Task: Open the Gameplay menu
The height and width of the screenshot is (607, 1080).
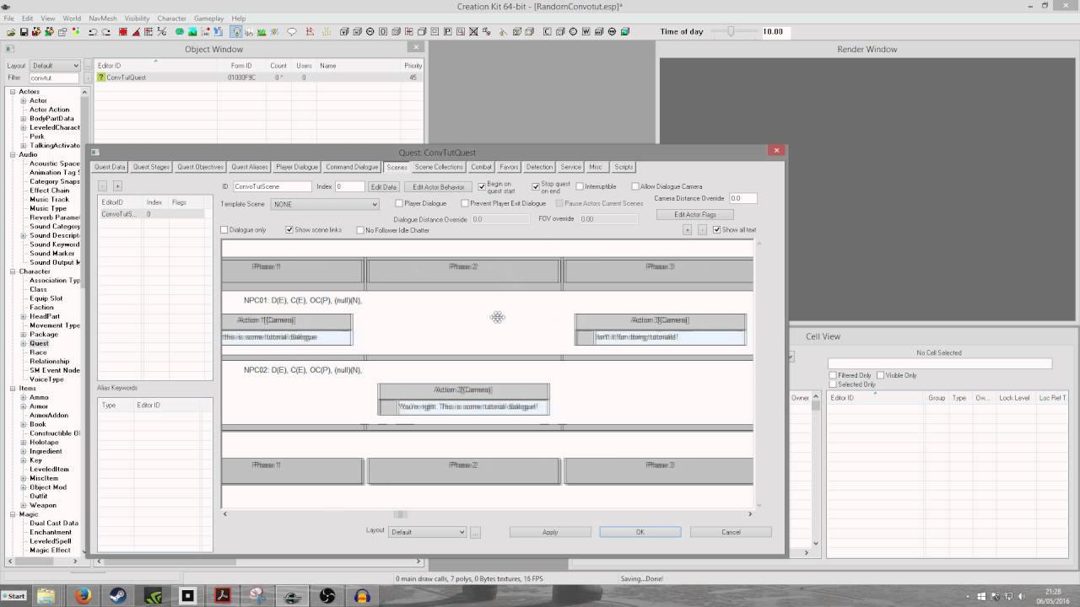Action: [208, 18]
